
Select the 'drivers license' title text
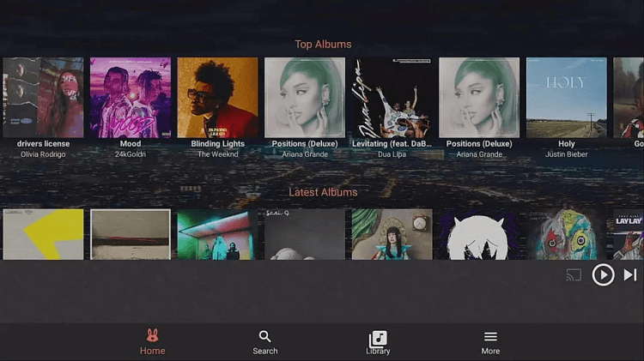pos(43,143)
